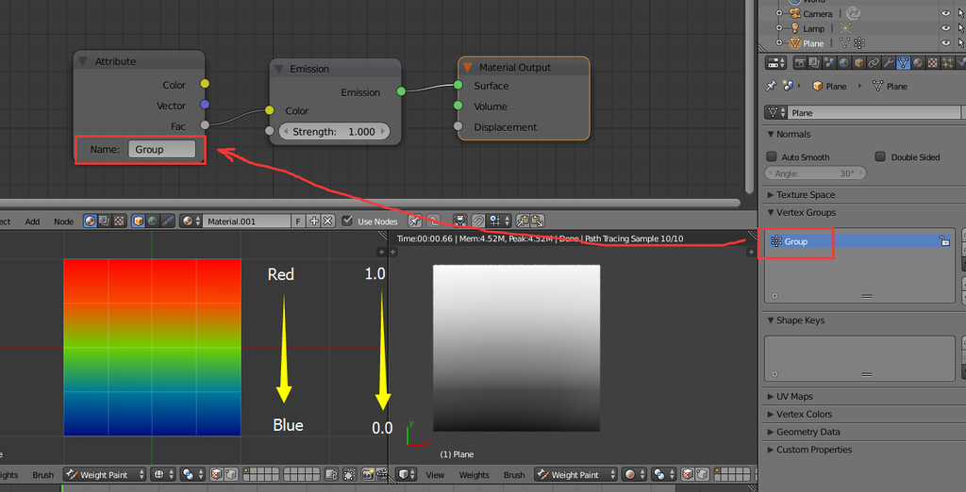Expand the Geometry Data panel
The width and height of the screenshot is (966, 492).
click(x=771, y=433)
